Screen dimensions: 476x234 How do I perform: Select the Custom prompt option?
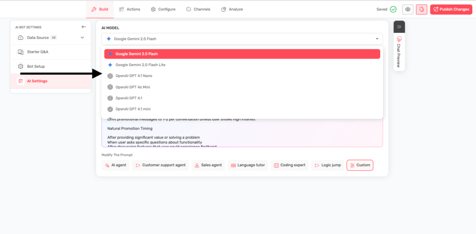[359, 165]
